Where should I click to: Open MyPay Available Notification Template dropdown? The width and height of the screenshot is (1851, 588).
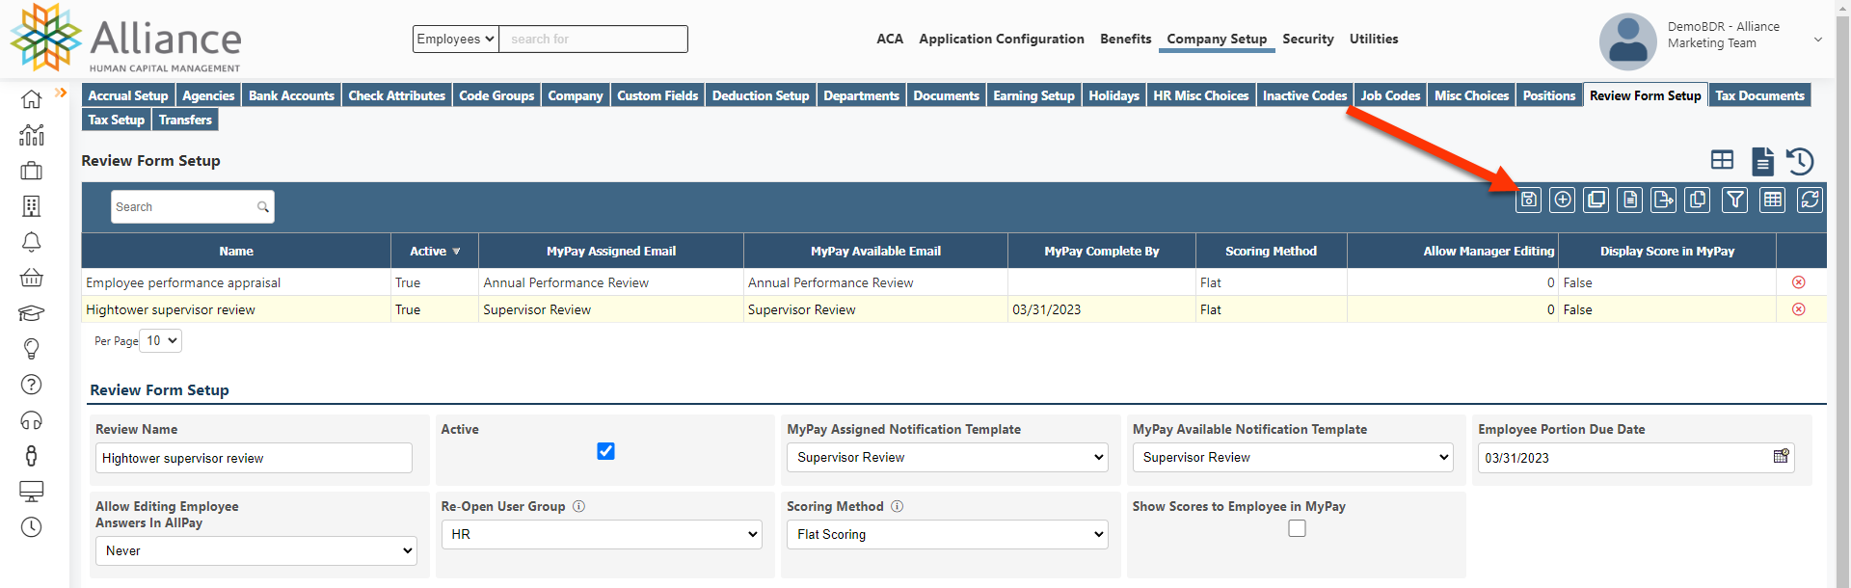pyautogui.click(x=1293, y=457)
